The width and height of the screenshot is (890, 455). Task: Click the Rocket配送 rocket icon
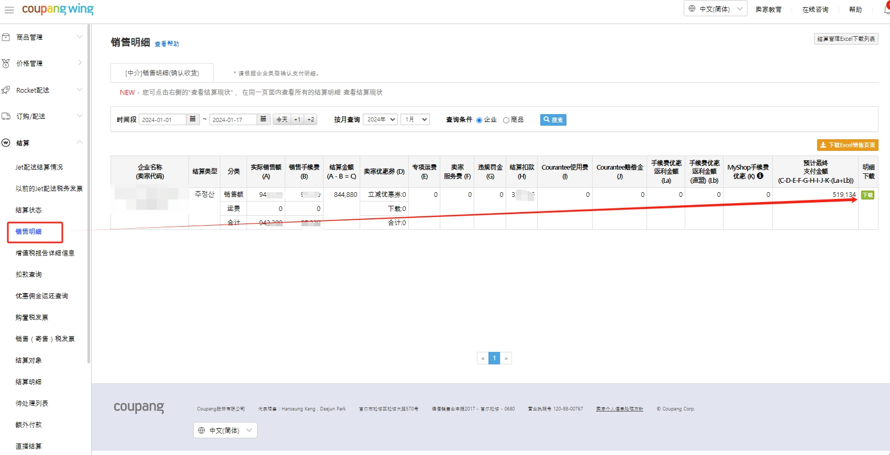6,90
